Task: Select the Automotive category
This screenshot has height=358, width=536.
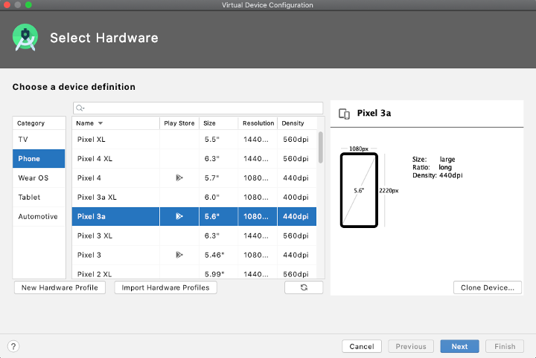Action: pos(39,216)
